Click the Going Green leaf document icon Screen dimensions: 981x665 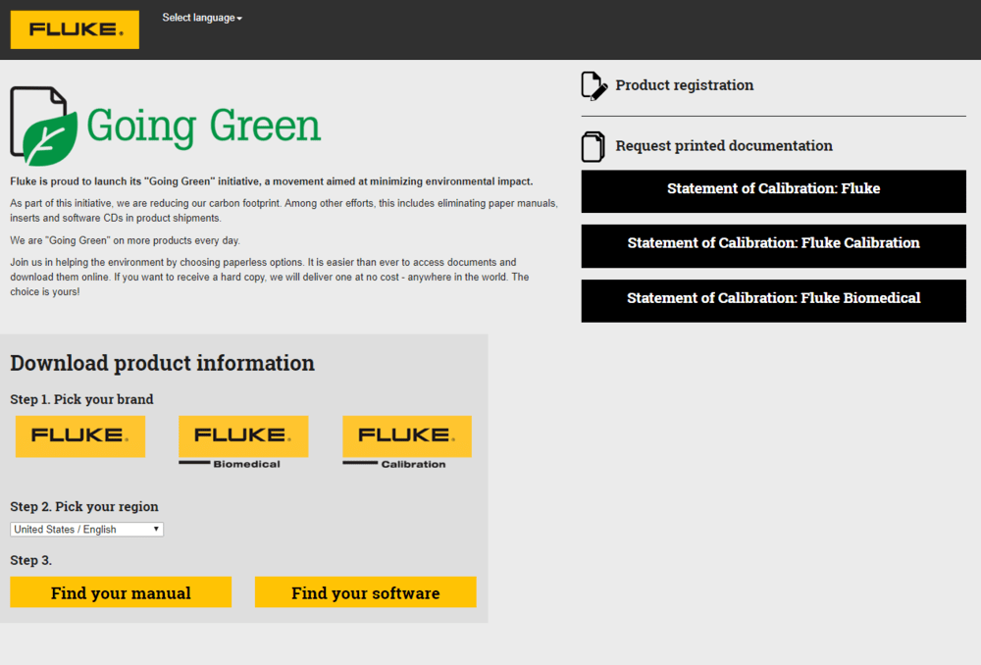44,126
